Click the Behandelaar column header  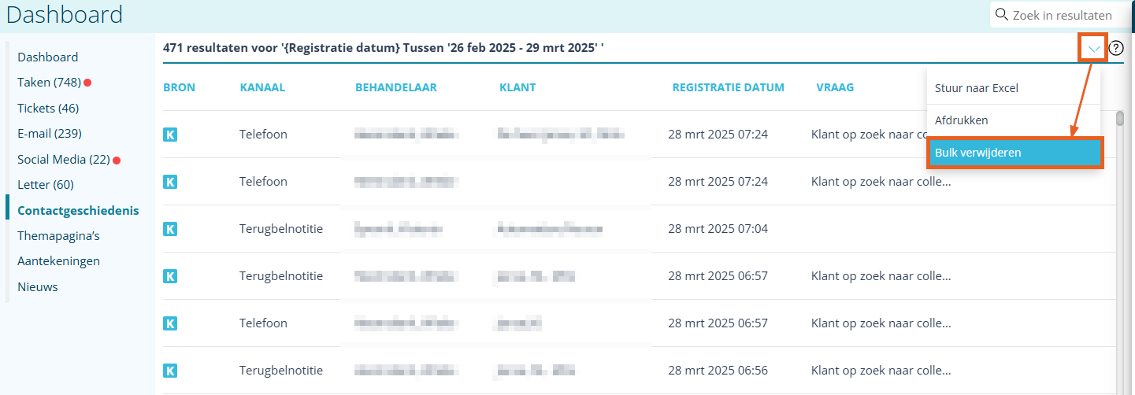click(395, 87)
